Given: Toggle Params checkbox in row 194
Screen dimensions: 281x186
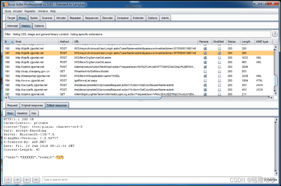Looking at the screenshot, I should tap(205, 81).
